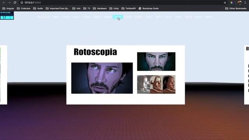Open the TV bookmarks folder

(x=87, y=9)
